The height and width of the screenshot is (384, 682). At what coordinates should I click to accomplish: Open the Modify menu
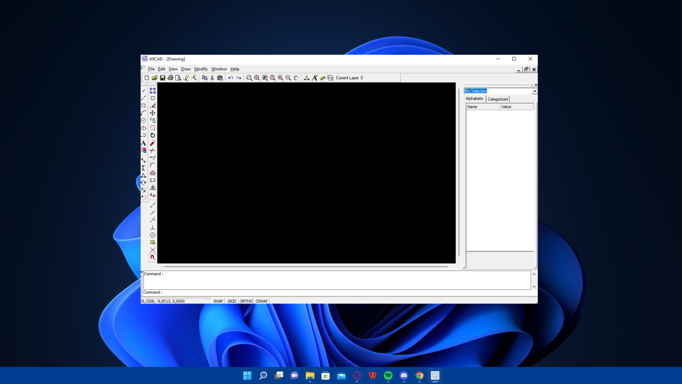[x=201, y=69]
